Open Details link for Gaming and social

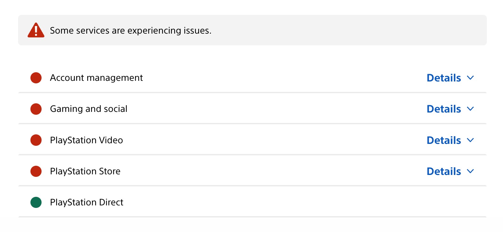pyautogui.click(x=443, y=109)
